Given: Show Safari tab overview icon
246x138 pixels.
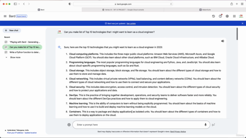Looking at the screenshot, I should [x=242, y=4].
